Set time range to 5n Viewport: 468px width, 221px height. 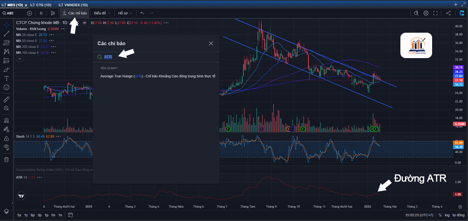click(x=53, y=215)
